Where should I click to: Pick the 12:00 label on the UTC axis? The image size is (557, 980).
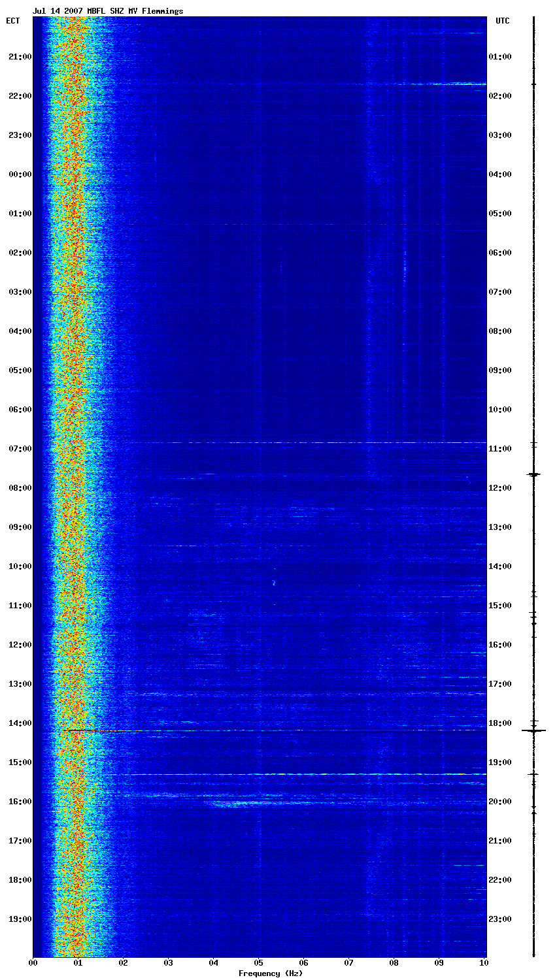[x=500, y=488]
